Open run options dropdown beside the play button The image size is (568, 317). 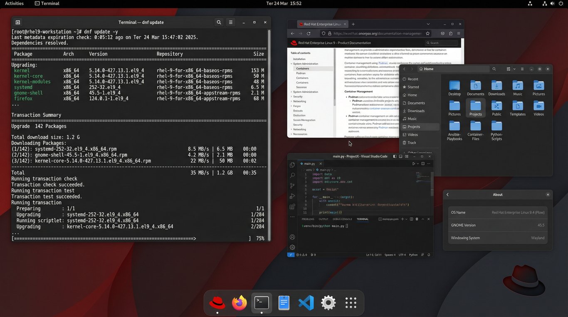[x=417, y=163]
